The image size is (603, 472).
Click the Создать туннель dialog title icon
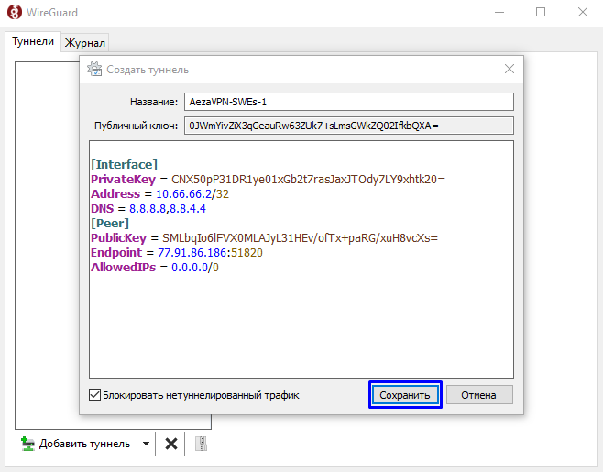(x=94, y=70)
